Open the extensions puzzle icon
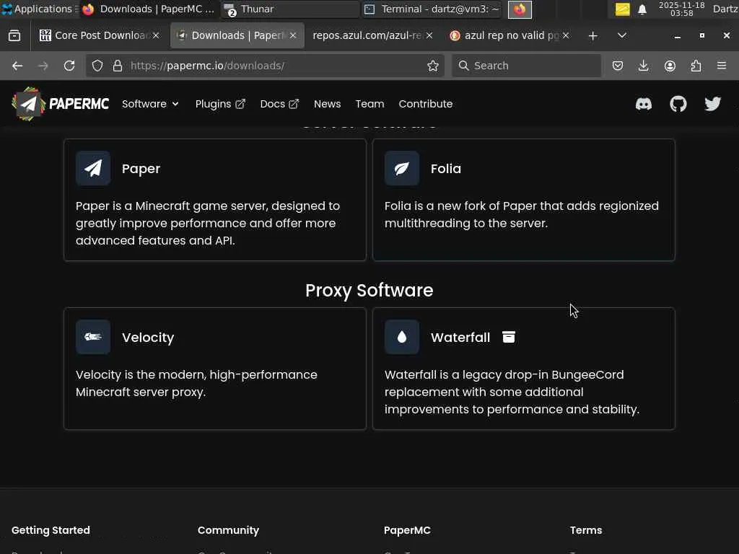 tap(696, 66)
